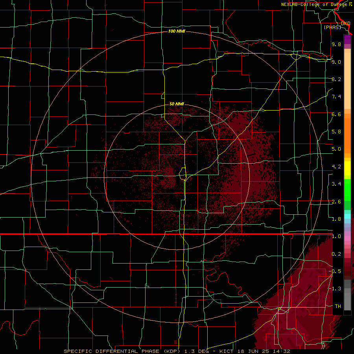
Task: Click the 9.8 value on the color scale
Action: point(336,44)
